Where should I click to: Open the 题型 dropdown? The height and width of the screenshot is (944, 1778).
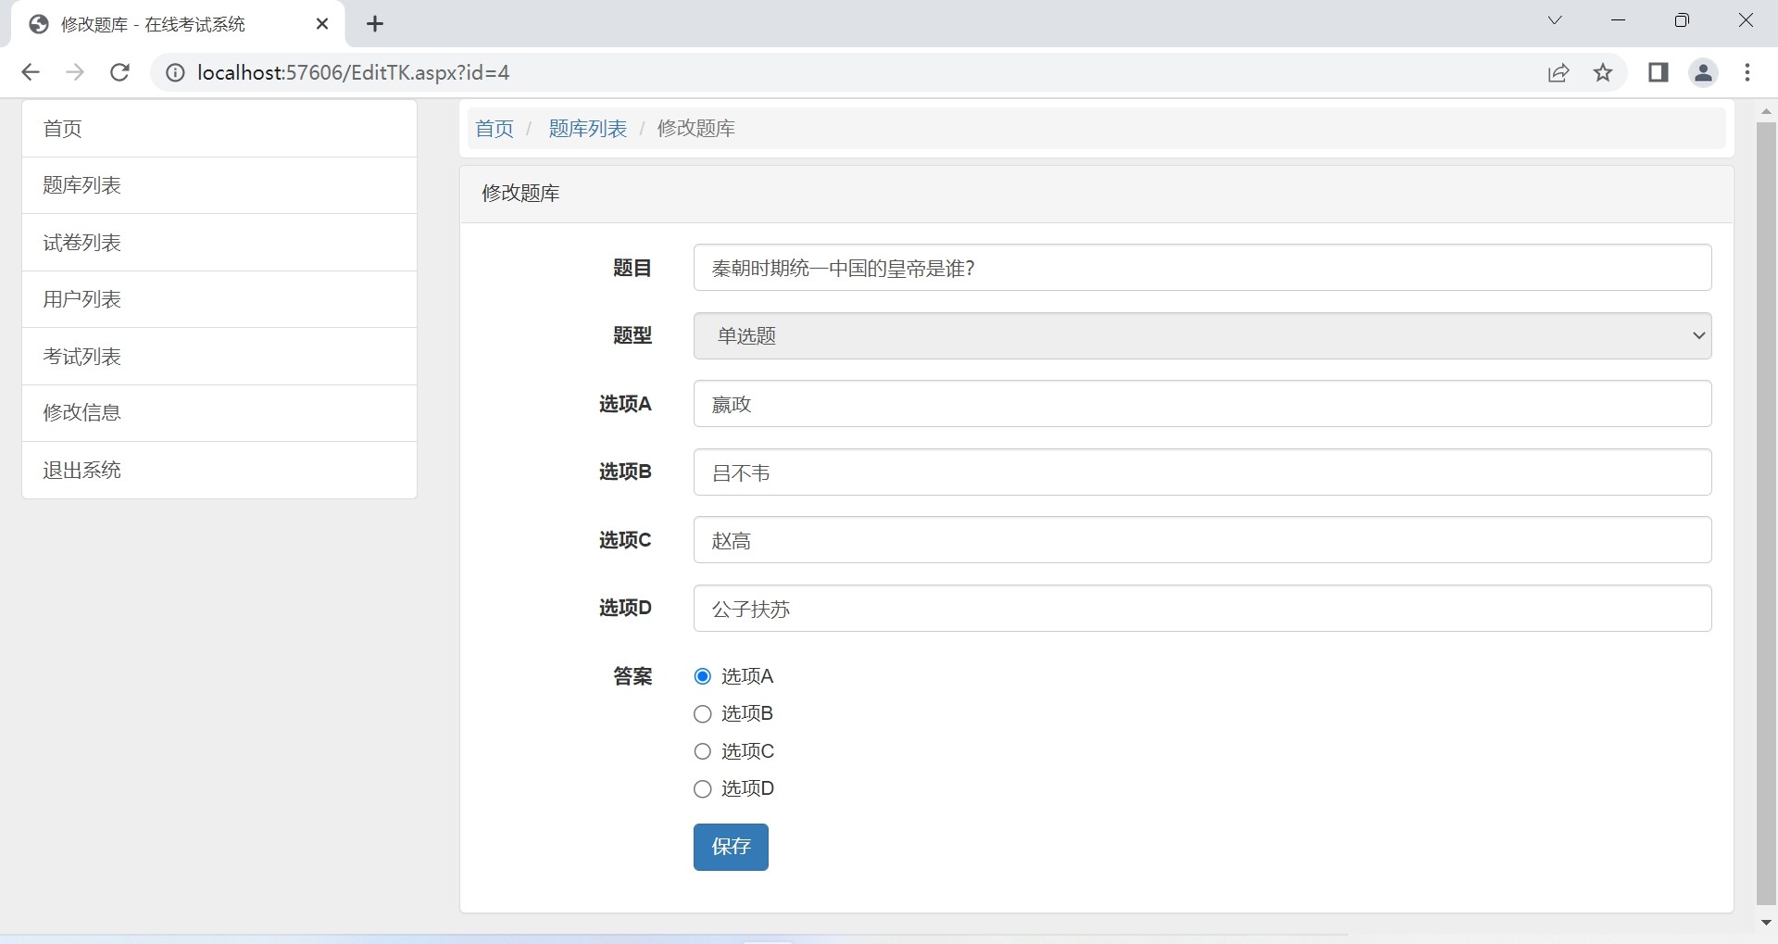tap(1201, 335)
